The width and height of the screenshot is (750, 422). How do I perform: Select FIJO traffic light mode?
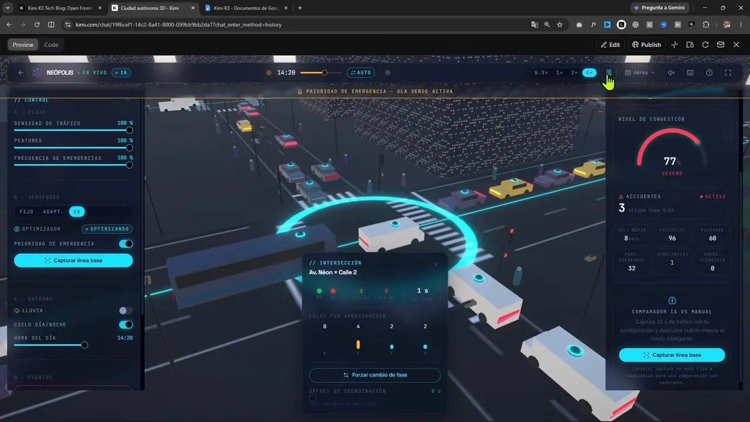coord(27,212)
